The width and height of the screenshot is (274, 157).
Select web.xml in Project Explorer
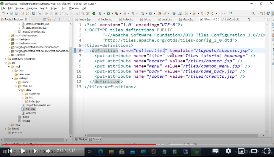tap(31, 113)
